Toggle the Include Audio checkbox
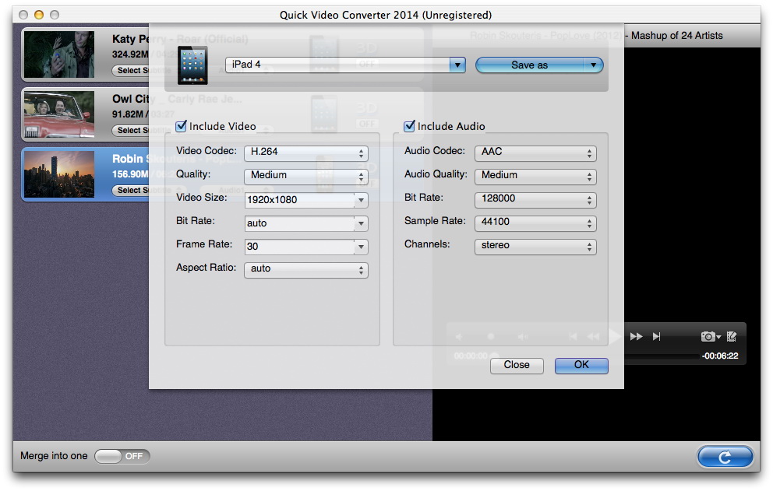Image resolution: width=773 pixels, height=491 pixels. pos(409,126)
